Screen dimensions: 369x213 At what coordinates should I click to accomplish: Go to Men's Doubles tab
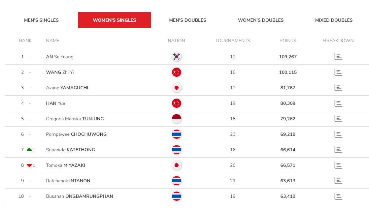pos(187,20)
